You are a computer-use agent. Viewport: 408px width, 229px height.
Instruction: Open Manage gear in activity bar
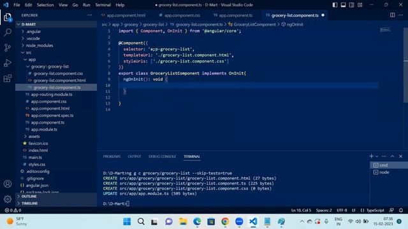[x=8, y=199]
